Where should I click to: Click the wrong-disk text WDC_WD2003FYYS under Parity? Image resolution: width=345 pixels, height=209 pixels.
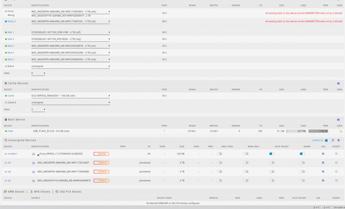61,16
